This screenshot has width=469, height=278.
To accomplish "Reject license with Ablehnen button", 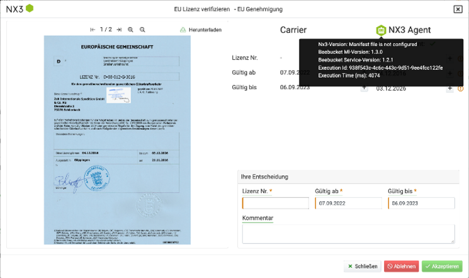I will point(402,266).
